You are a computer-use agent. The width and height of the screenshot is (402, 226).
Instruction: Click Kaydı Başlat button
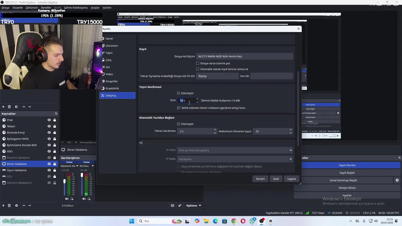(347, 173)
